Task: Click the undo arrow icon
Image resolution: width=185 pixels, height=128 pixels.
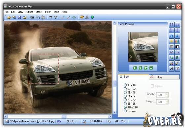Action: click(50, 17)
